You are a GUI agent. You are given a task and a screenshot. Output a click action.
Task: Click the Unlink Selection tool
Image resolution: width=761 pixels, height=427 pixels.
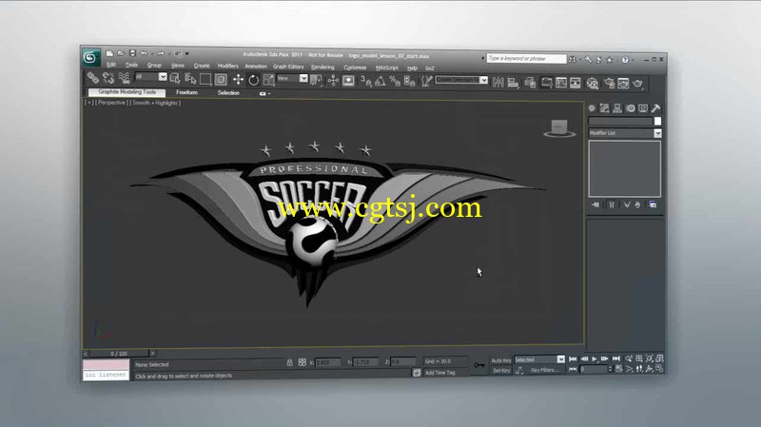point(108,78)
